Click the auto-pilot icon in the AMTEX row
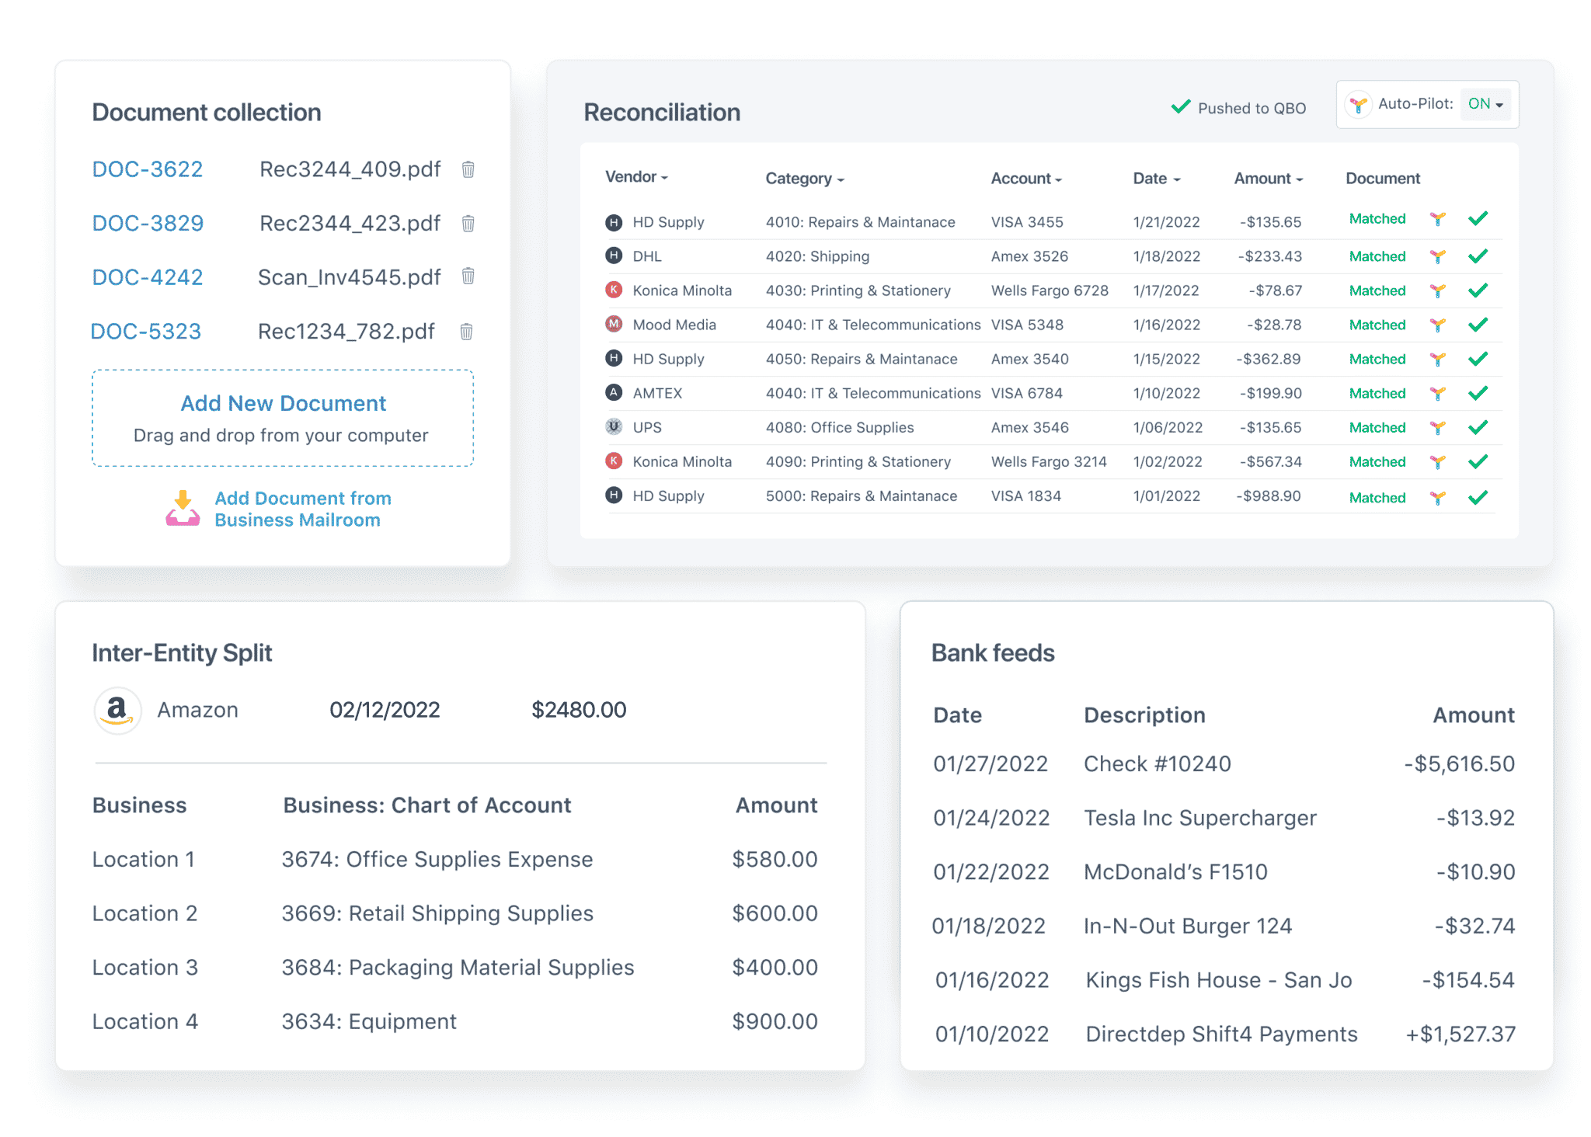 click(x=1438, y=394)
